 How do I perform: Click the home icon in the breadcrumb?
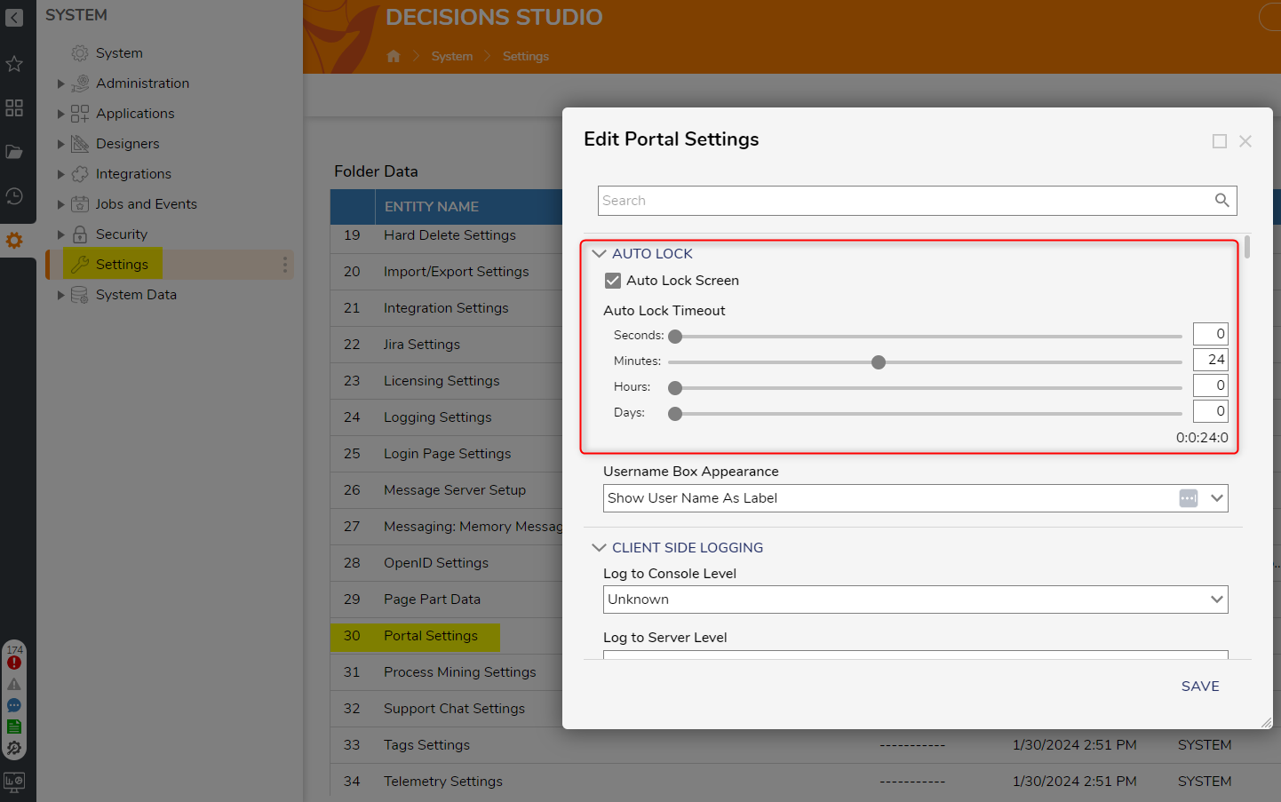[394, 56]
